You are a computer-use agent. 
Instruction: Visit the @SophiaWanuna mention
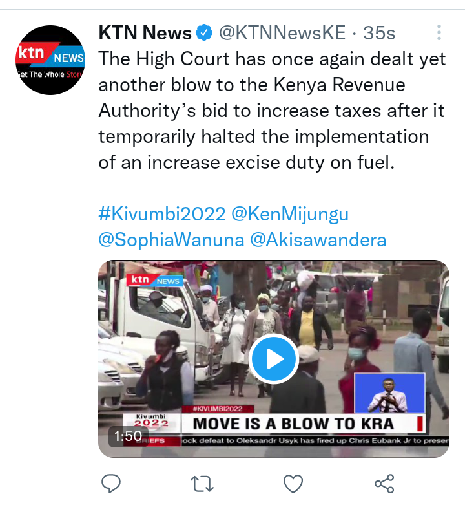(x=171, y=241)
